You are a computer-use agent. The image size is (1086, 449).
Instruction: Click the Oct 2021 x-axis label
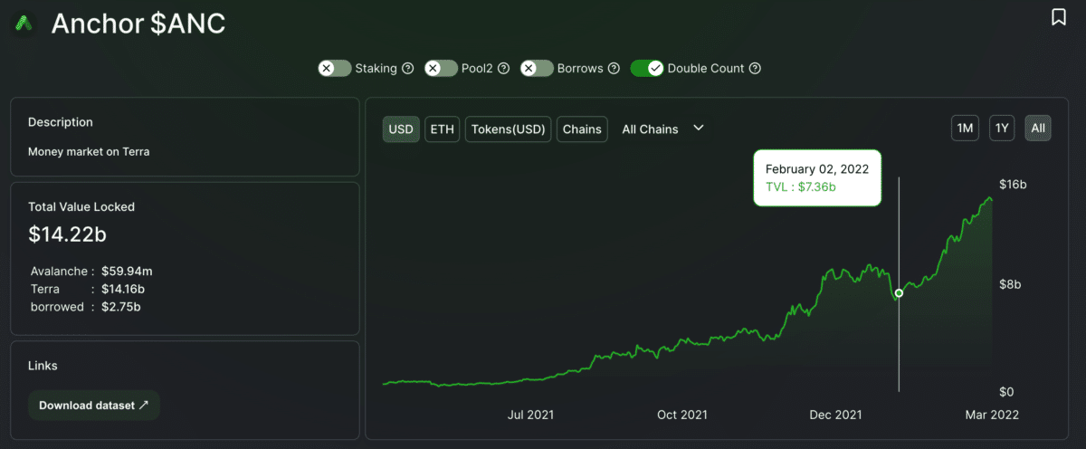point(681,415)
